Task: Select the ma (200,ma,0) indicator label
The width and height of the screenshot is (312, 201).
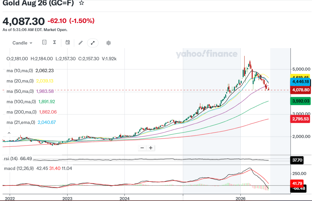Action: 21,112
